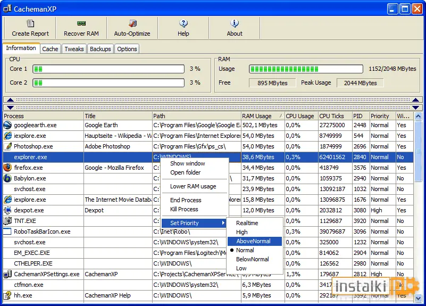
Task: Sort by CPU Ticks column header
Action: coord(335,116)
